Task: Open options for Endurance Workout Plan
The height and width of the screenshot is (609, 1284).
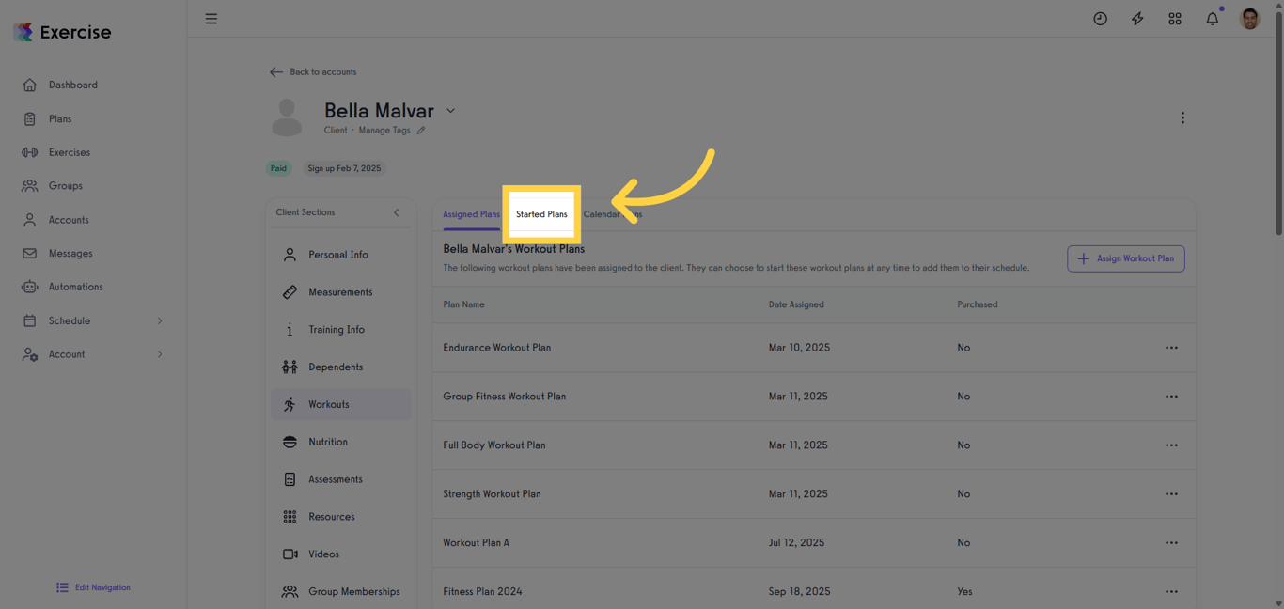Action: tap(1171, 348)
